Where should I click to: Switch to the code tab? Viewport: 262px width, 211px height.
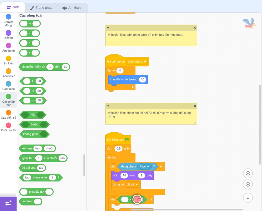pyautogui.click(x=13, y=7)
